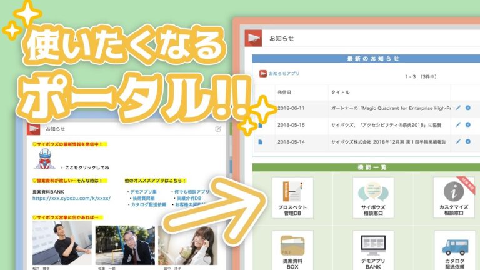Click edit pencil for the 2018-05-14 row
This screenshot has height=270, width=480.
tap(458, 141)
